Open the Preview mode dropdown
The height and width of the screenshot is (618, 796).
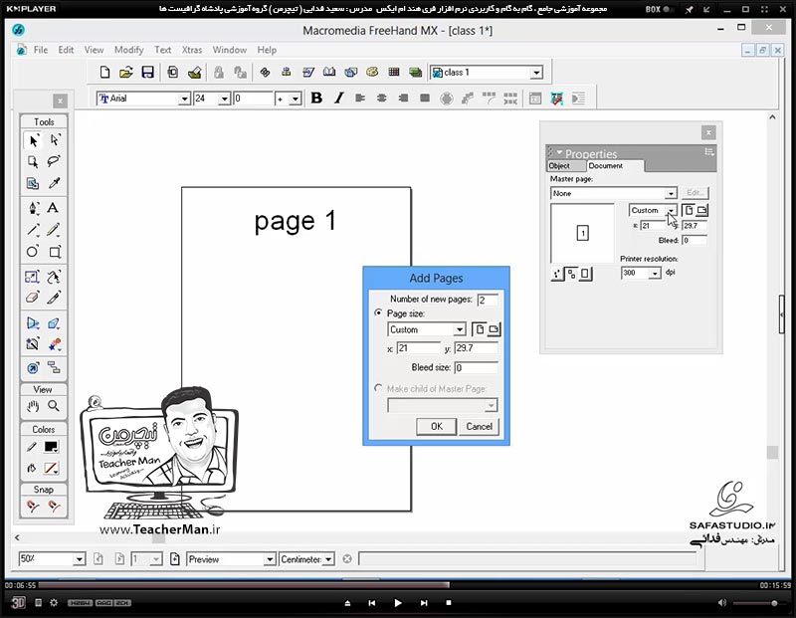(x=270, y=559)
